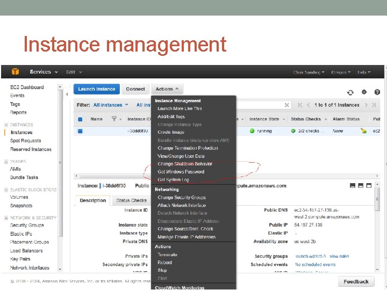Image resolution: width=387 pixels, height=290 pixels.
Task: Click the details pane vertical scrollbar
Action: tap(377, 199)
